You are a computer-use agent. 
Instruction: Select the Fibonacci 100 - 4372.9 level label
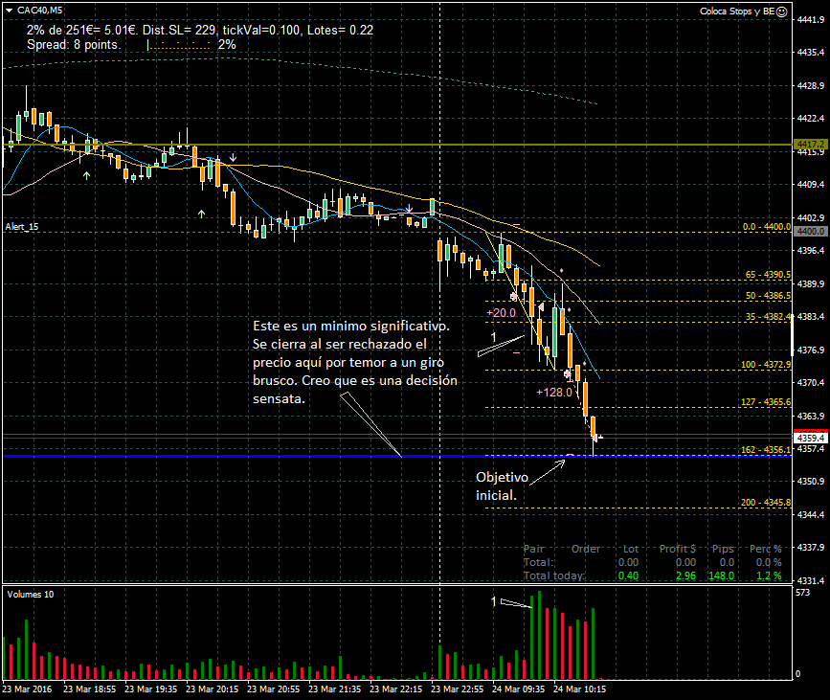[765, 366]
